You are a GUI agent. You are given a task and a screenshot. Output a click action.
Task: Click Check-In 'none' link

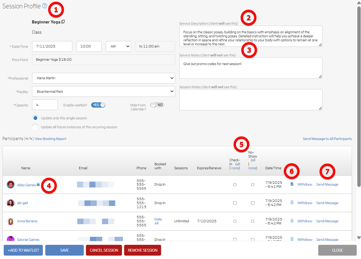coord(235,168)
